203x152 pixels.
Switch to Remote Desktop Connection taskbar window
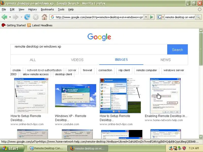47,148
